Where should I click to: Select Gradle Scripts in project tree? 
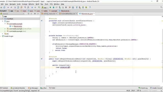[9, 36]
